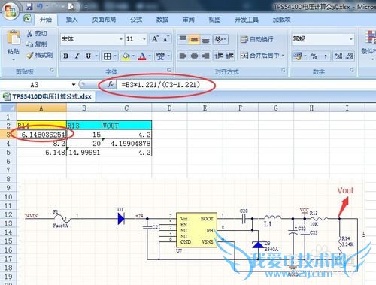Switch to 页面布局 tab
376x285 pixels.
[x=104, y=20]
